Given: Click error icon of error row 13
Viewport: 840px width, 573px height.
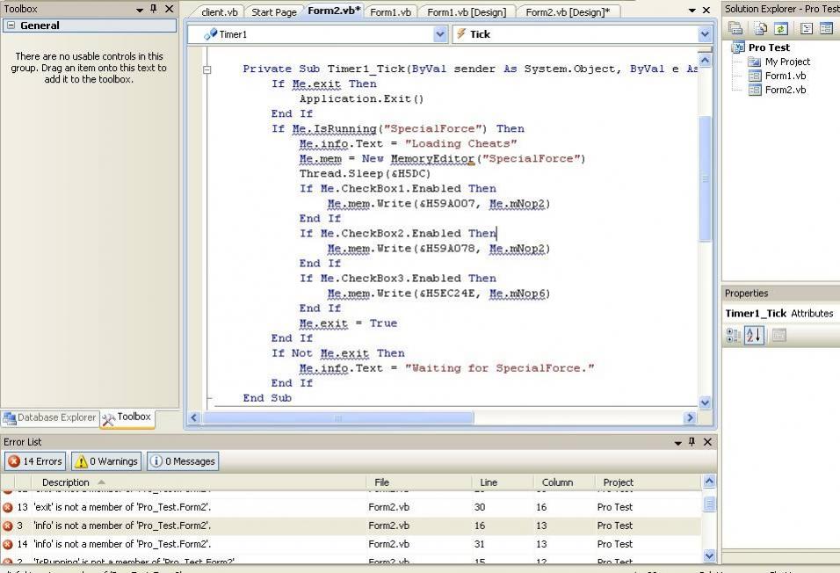Looking at the screenshot, I should pyautogui.click(x=8, y=508).
